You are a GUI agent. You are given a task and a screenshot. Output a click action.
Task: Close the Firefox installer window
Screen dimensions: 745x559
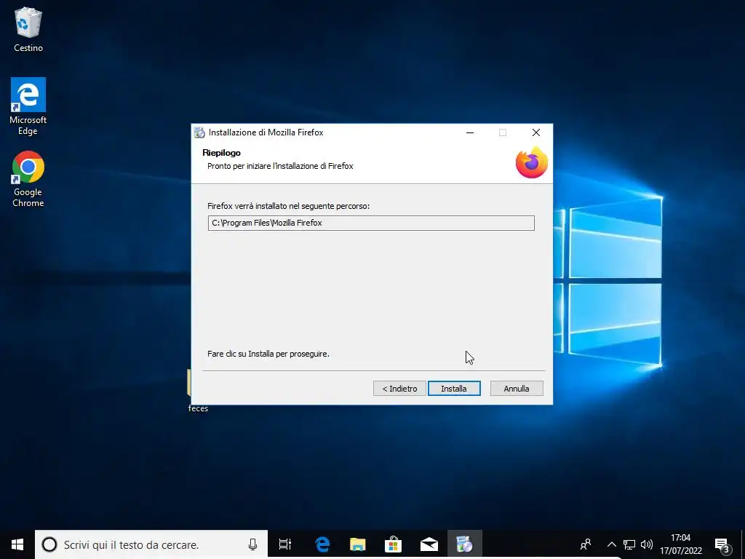pyautogui.click(x=536, y=132)
